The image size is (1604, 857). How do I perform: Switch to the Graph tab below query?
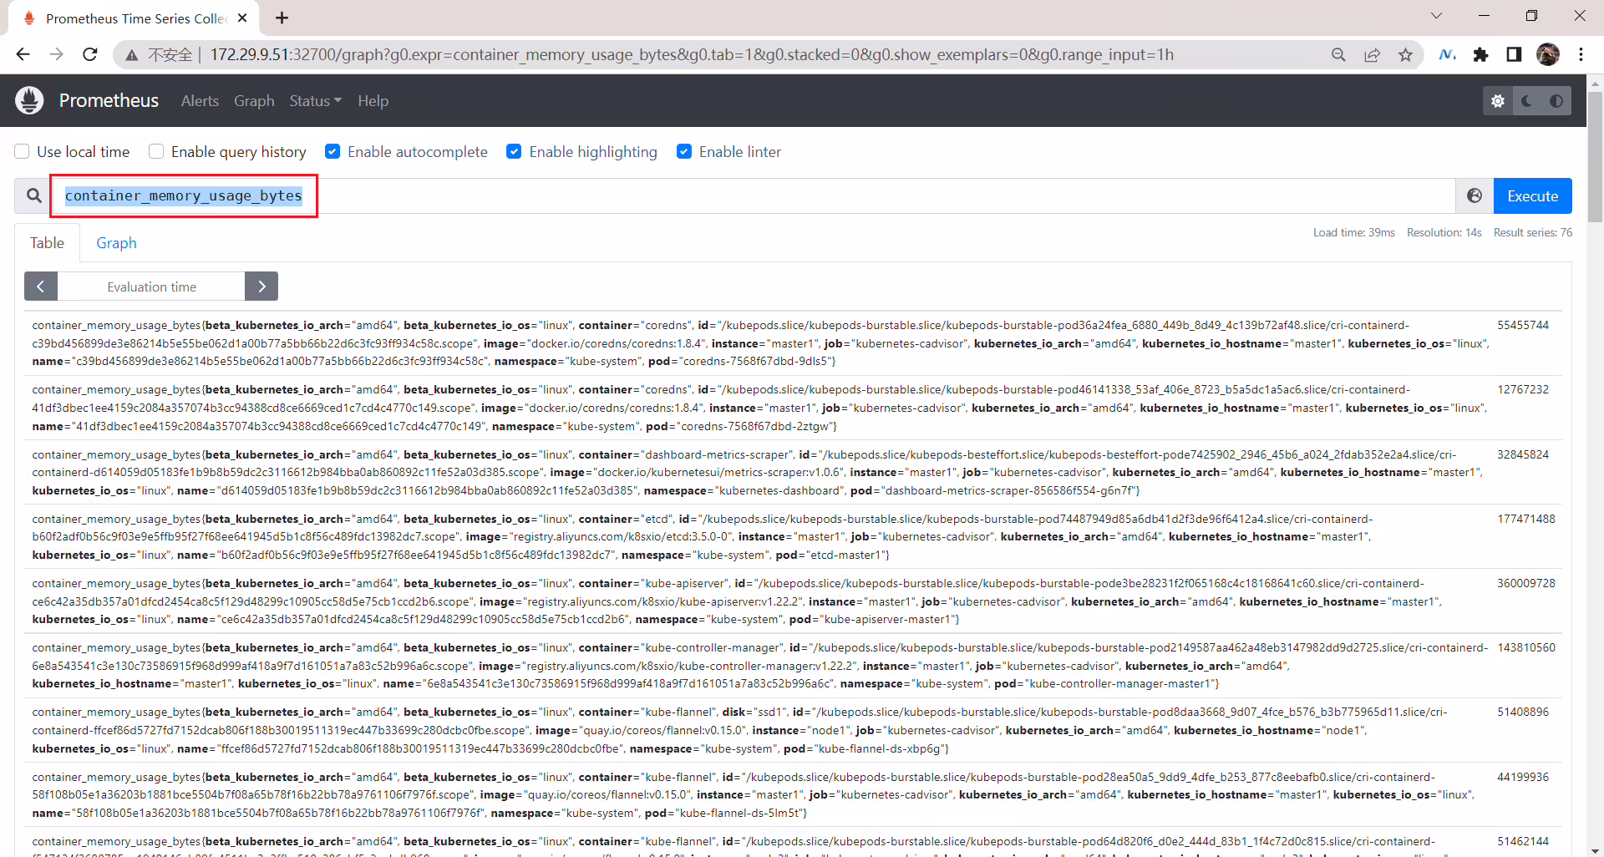coord(116,243)
